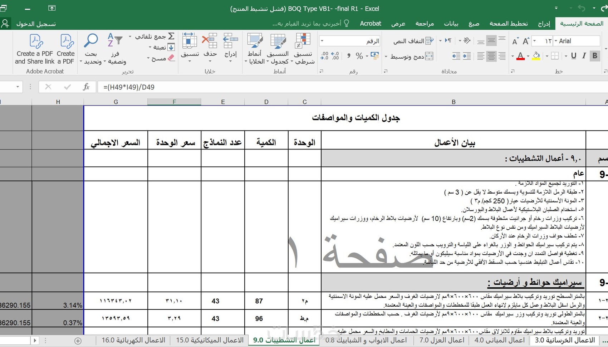608x347 pixels.
Task: Open the Insert (إدراج) ribbon tab
Action: click(544, 24)
